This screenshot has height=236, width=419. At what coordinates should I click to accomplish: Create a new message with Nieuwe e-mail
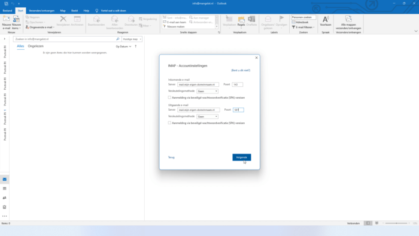(7, 22)
